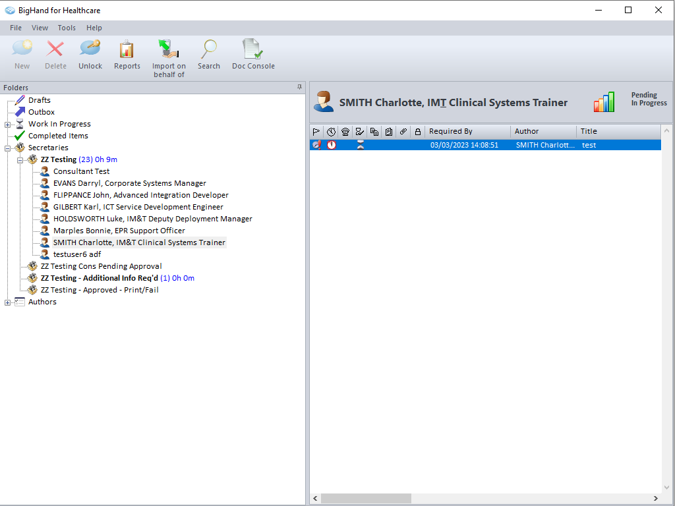
Task: Click the 03/03/2023 14:08:51 date cell
Action: click(464, 145)
